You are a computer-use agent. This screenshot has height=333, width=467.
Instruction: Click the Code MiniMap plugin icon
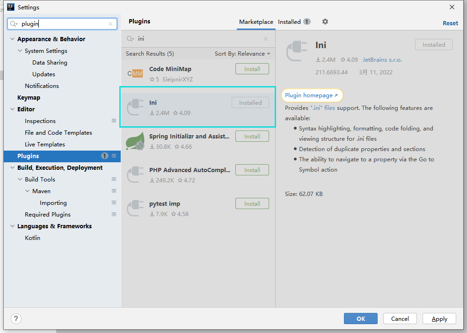pos(135,73)
